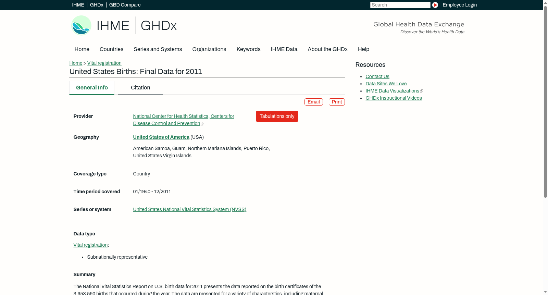Open IHME link in top bar
The image size is (548, 295).
click(x=78, y=5)
